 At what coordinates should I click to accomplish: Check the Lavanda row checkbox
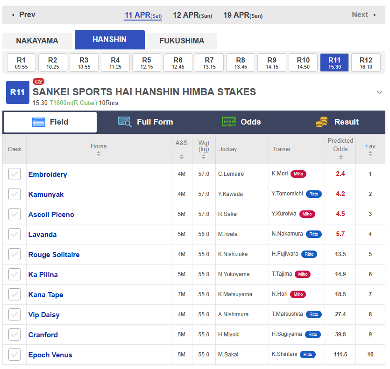point(14,234)
